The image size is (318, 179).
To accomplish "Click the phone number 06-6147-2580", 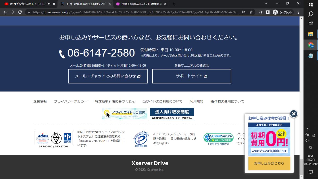I will tap(101, 53).
